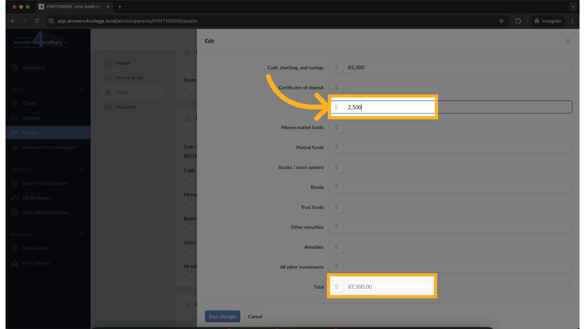Click the Scholarships sidebar icon
This screenshot has width=585, height=329.
click(x=15, y=248)
